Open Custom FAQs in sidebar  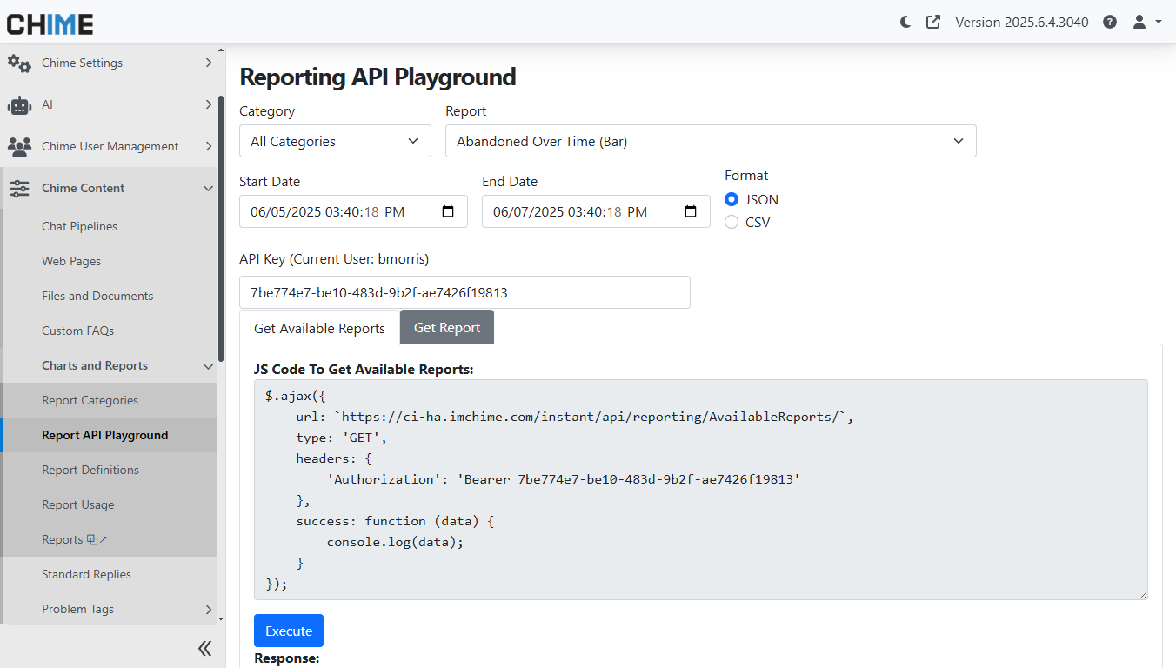click(x=77, y=331)
